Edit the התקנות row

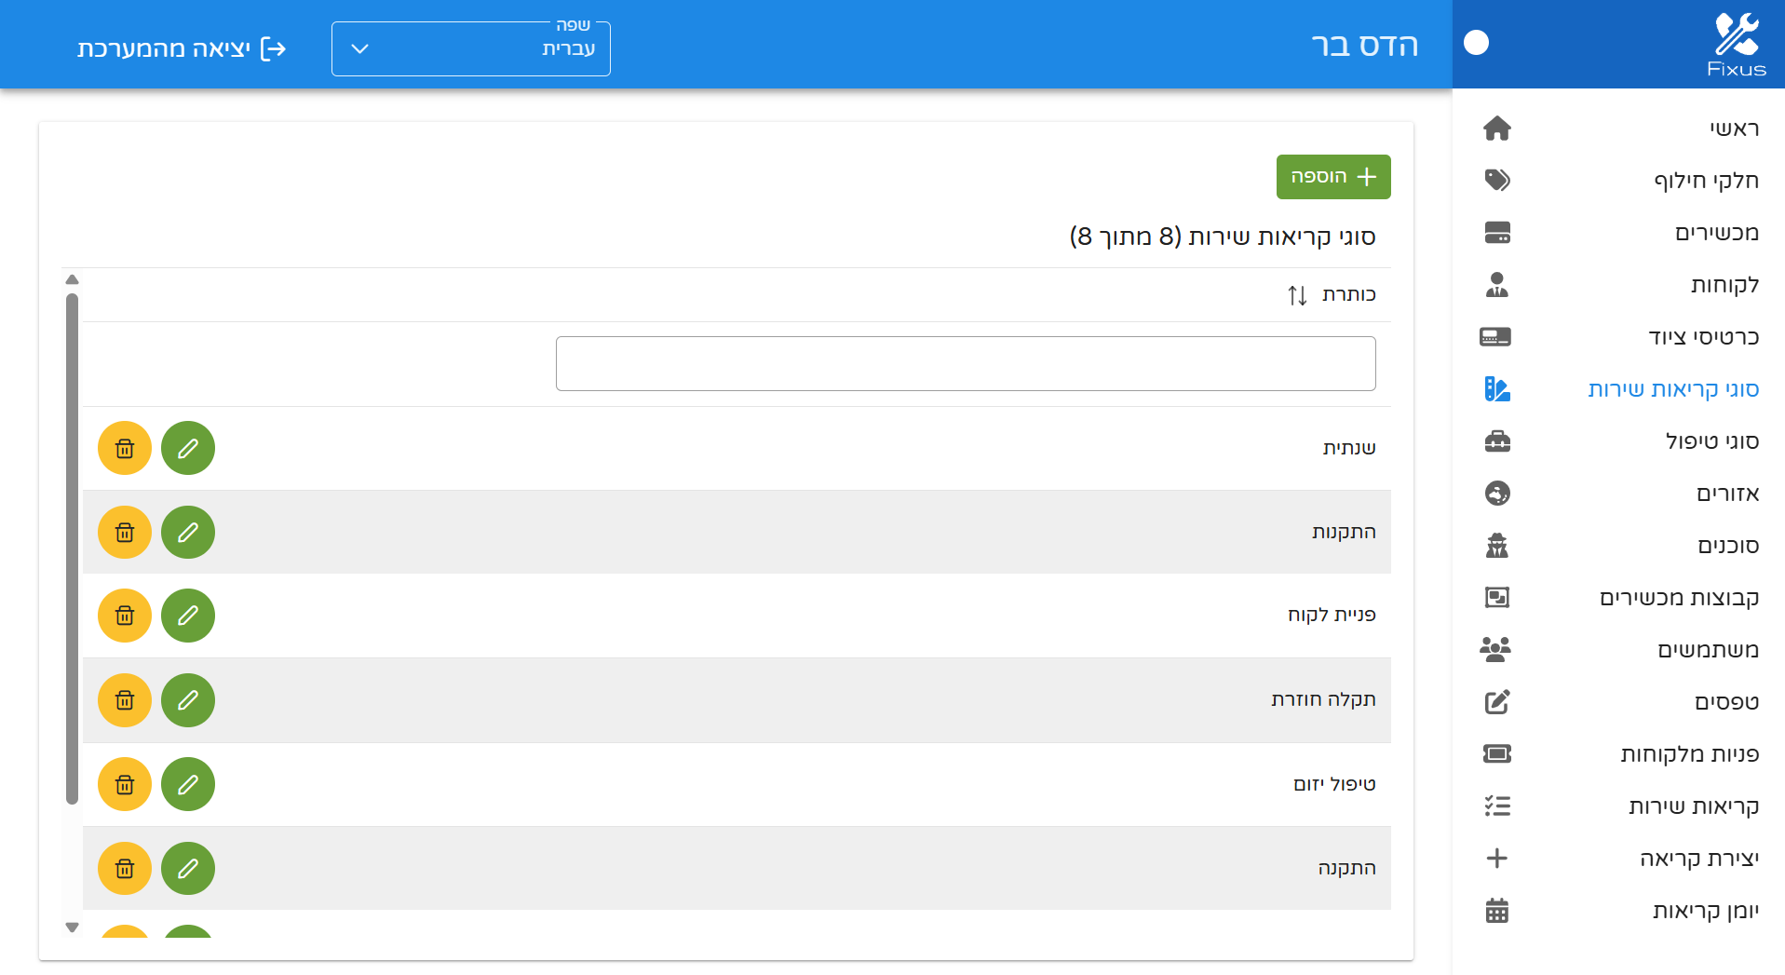[x=188, y=533]
